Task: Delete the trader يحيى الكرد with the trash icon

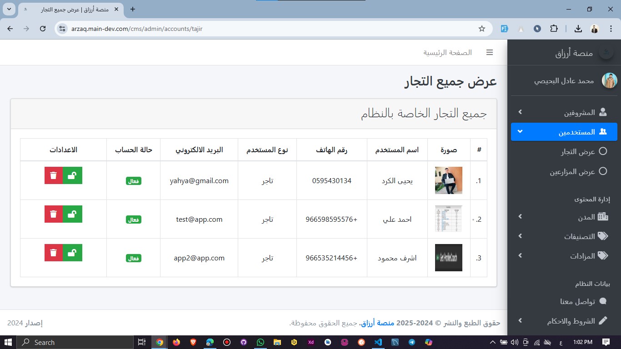Action: coord(54,175)
